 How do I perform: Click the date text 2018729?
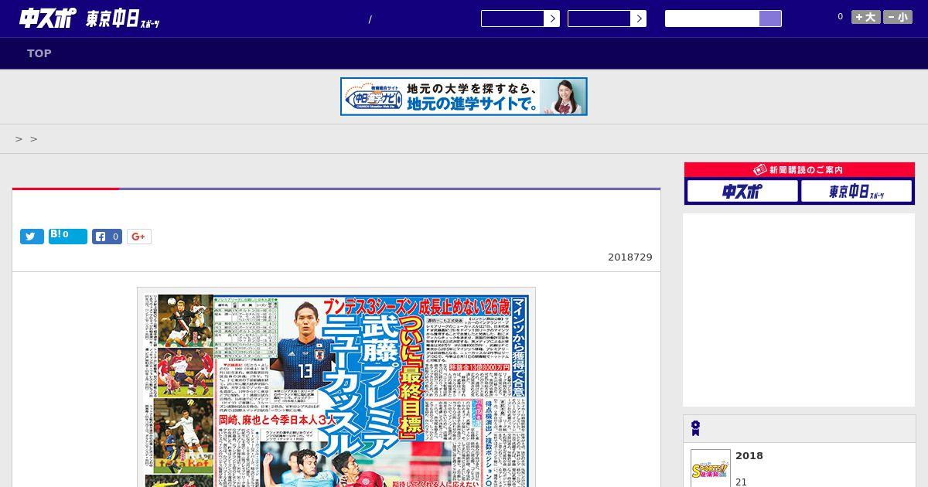pyautogui.click(x=630, y=257)
